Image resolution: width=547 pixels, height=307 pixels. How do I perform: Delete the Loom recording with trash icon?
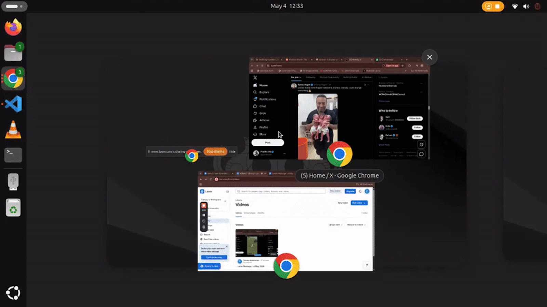204,227
